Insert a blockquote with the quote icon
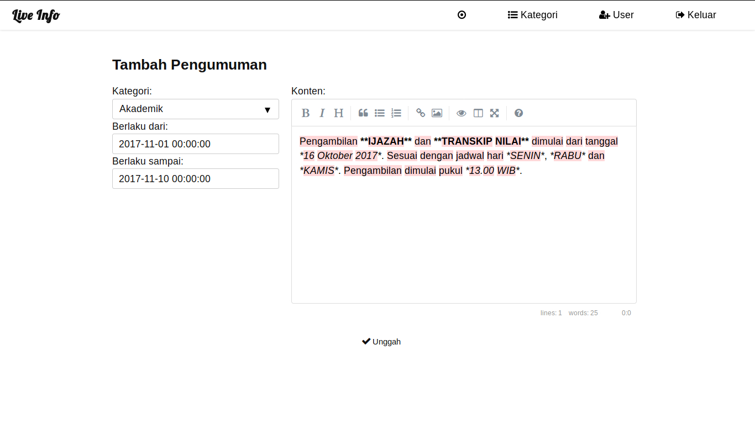This screenshot has height=424, width=755. pos(363,113)
